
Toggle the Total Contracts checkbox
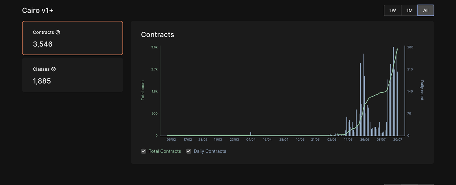click(144, 151)
